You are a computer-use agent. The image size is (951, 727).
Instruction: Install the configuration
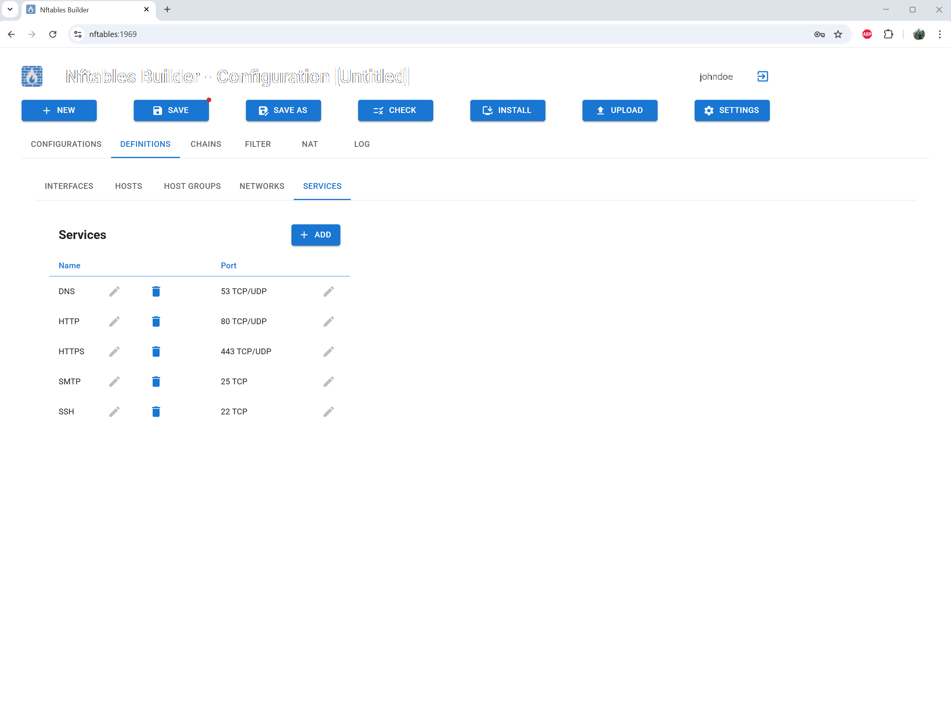507,110
